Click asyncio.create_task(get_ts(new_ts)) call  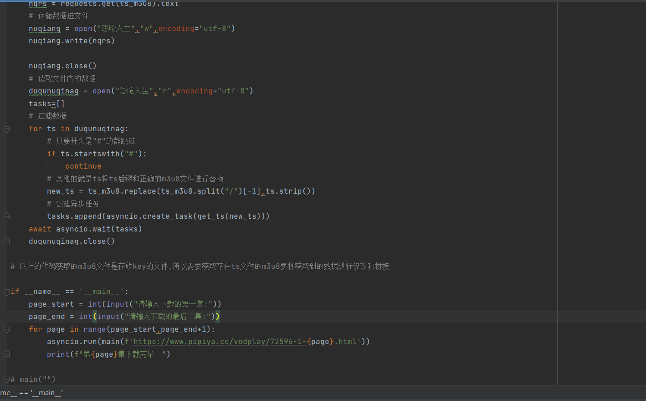[x=185, y=216]
